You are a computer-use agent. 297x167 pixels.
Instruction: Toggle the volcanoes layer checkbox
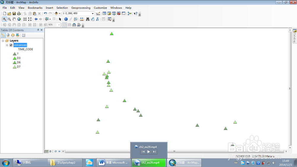(x=11, y=45)
